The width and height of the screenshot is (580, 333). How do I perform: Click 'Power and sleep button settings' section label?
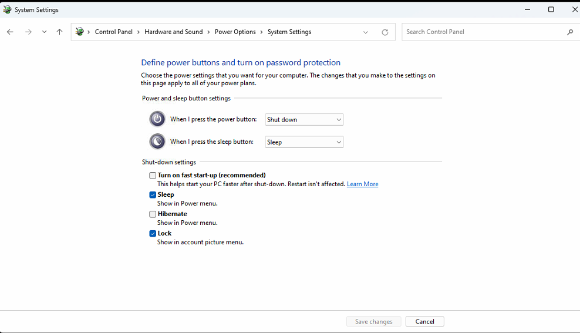187,98
